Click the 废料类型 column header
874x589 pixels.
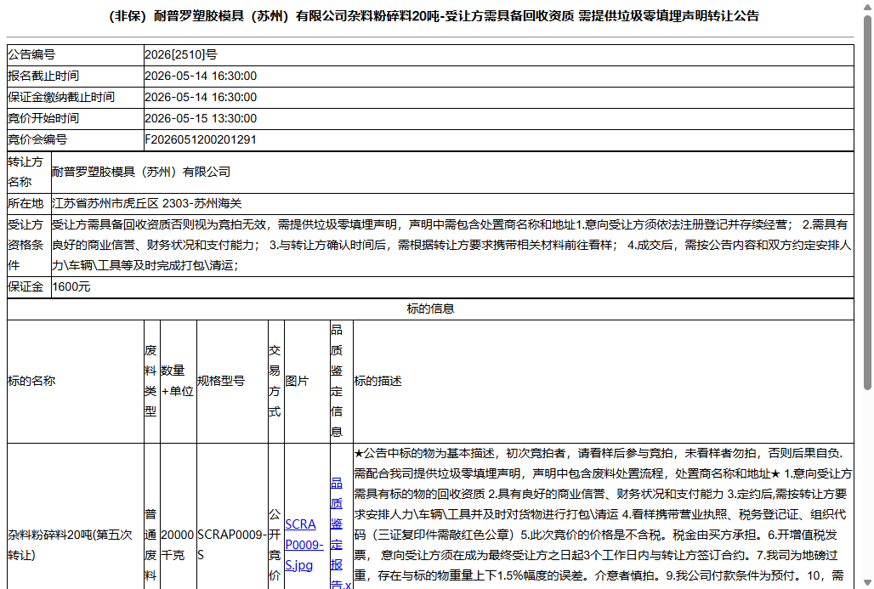(x=151, y=381)
